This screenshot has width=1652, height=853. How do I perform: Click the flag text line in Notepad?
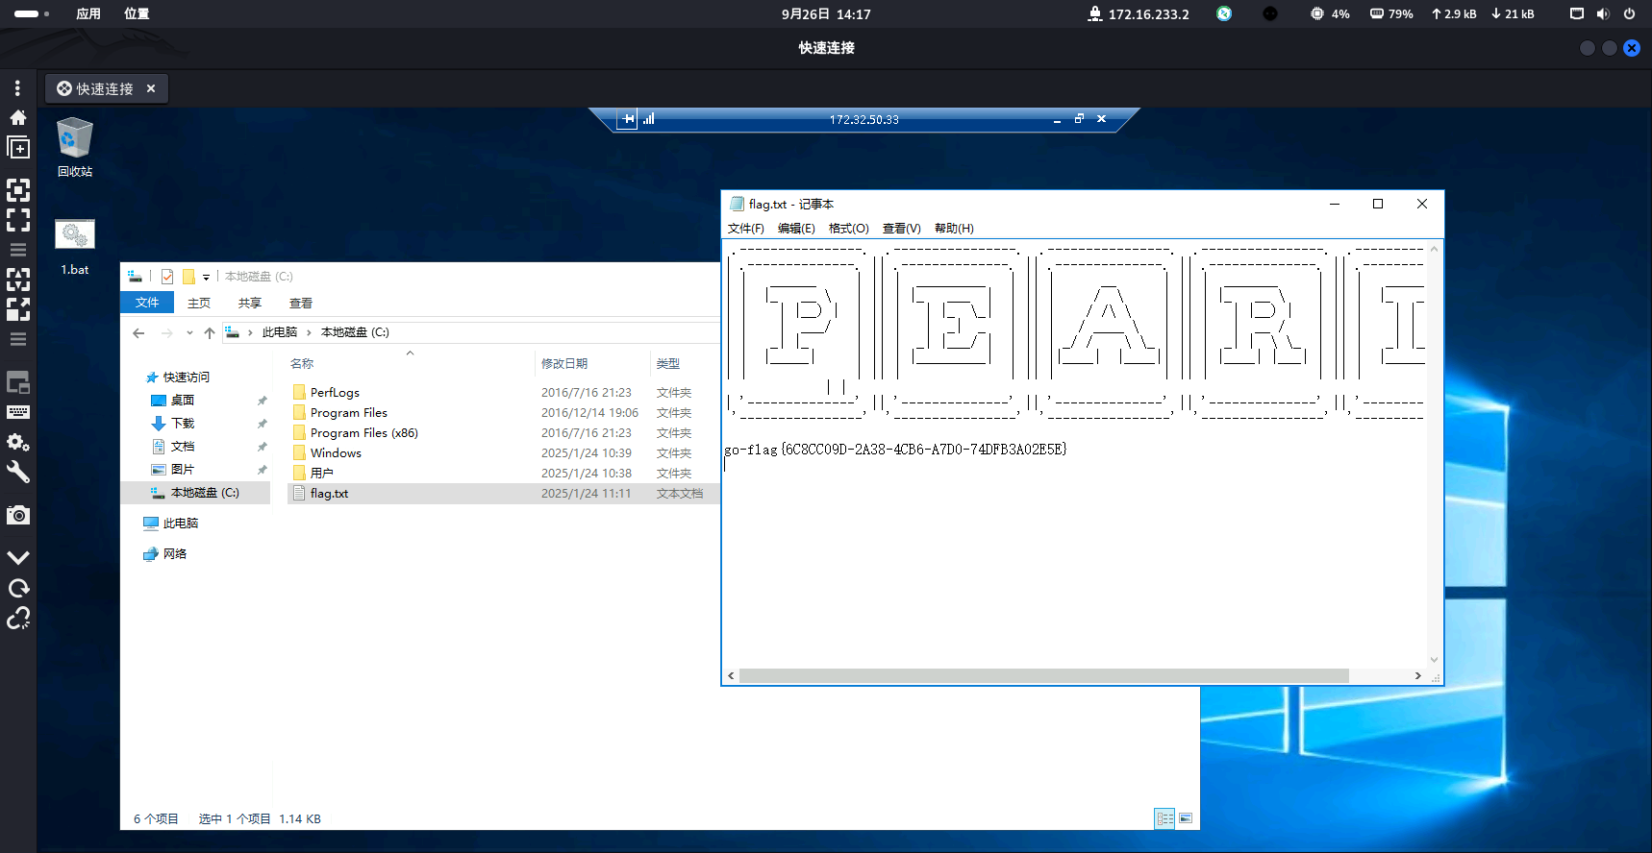click(x=895, y=450)
